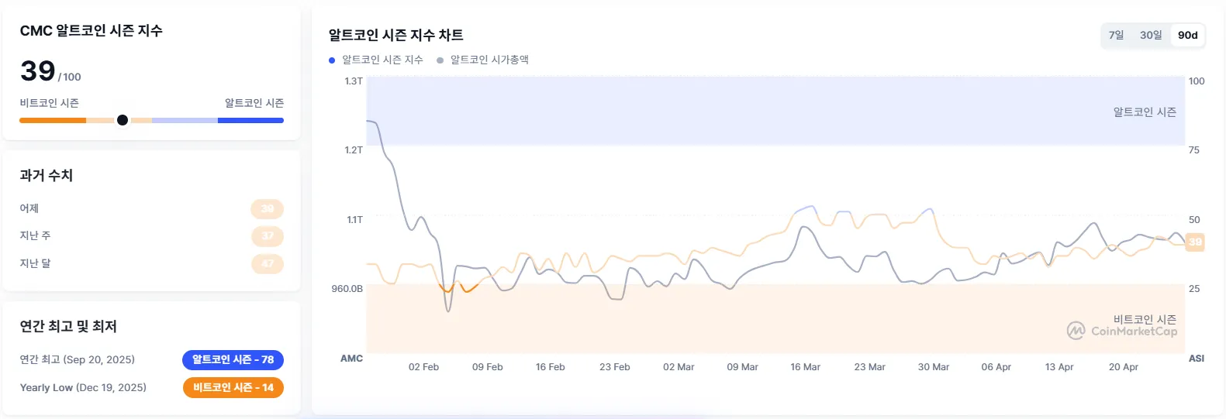
Task: Click the 어제 value badge
Action: [268, 208]
